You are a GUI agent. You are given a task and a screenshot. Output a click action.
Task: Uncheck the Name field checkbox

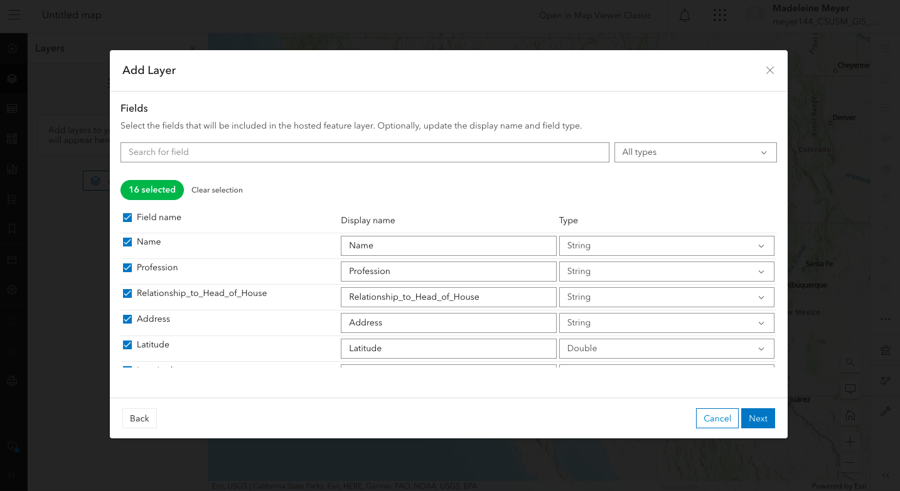click(x=127, y=242)
